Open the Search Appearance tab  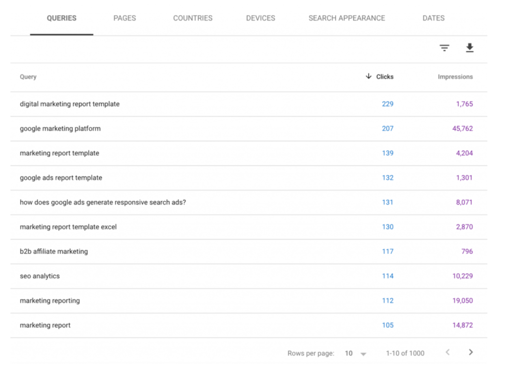(346, 18)
